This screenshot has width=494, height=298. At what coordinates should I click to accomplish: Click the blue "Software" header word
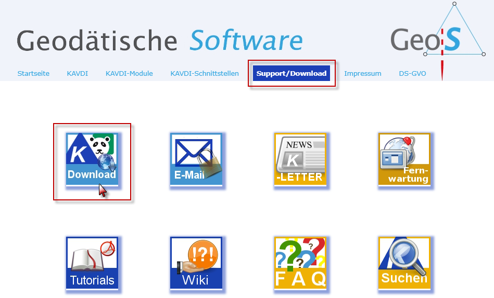(x=246, y=40)
